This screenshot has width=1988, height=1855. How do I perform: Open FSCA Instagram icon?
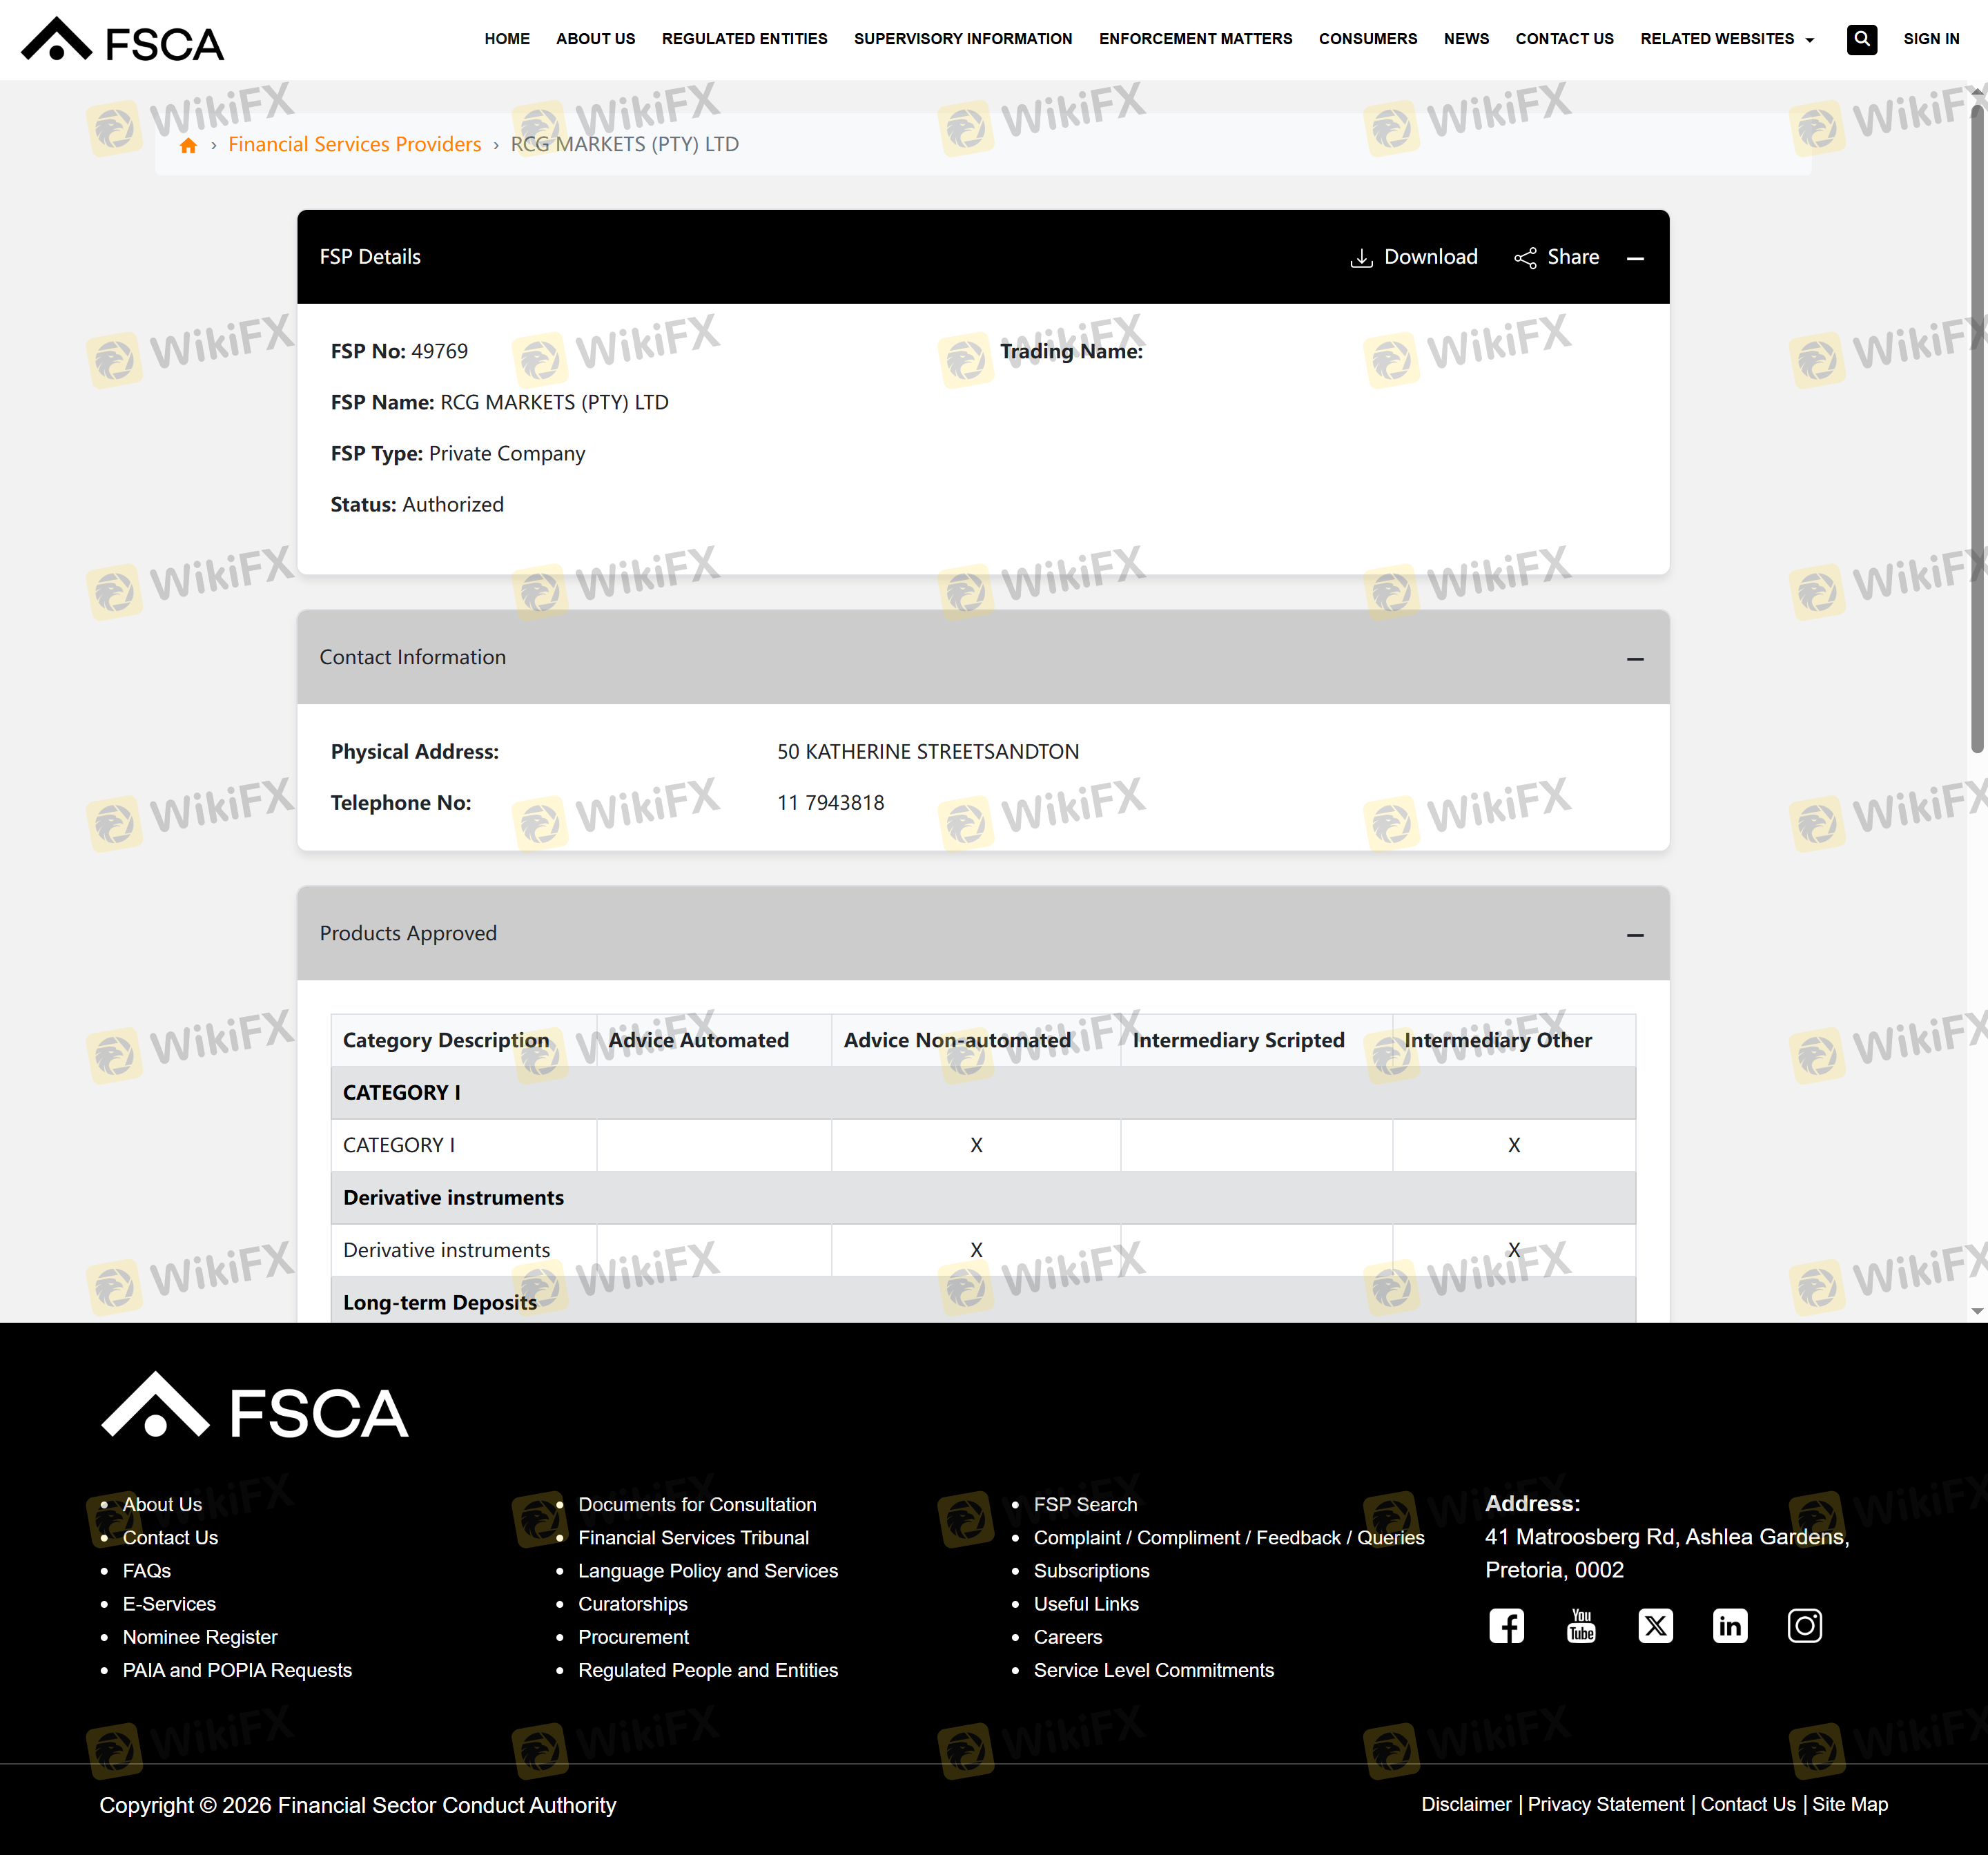click(x=1804, y=1625)
